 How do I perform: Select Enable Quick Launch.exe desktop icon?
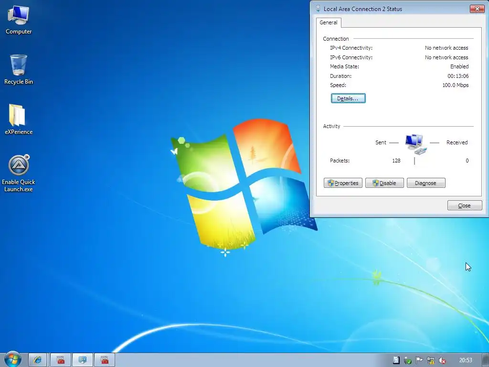pos(19,173)
